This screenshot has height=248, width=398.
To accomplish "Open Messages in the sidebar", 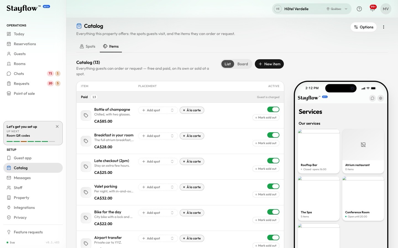I will [x=33, y=178].
